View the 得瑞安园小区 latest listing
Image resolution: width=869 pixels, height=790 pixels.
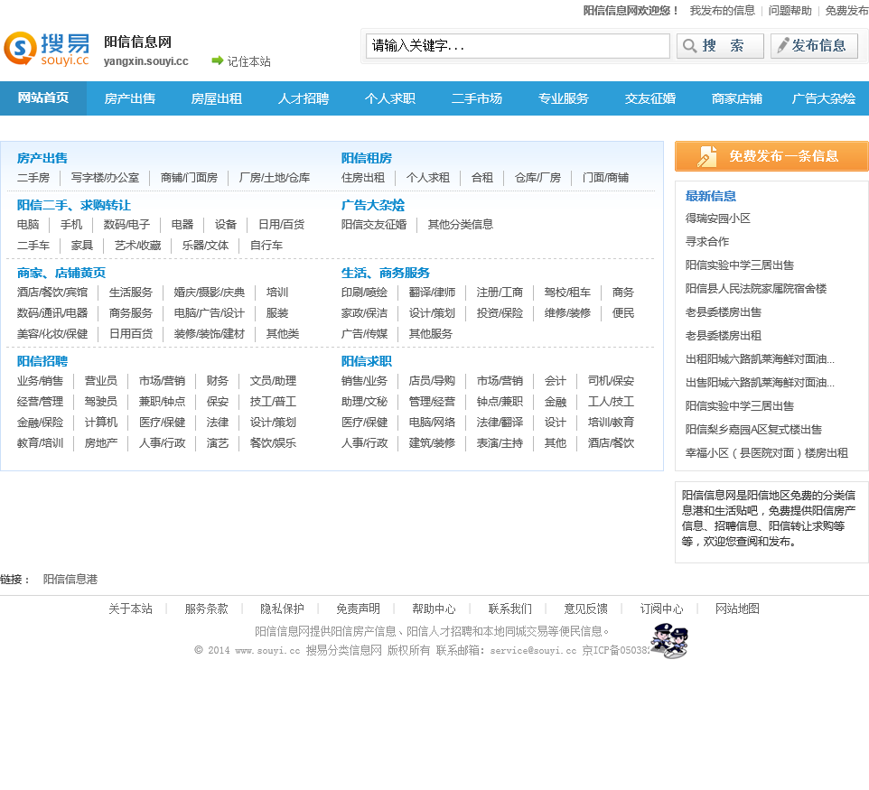718,218
